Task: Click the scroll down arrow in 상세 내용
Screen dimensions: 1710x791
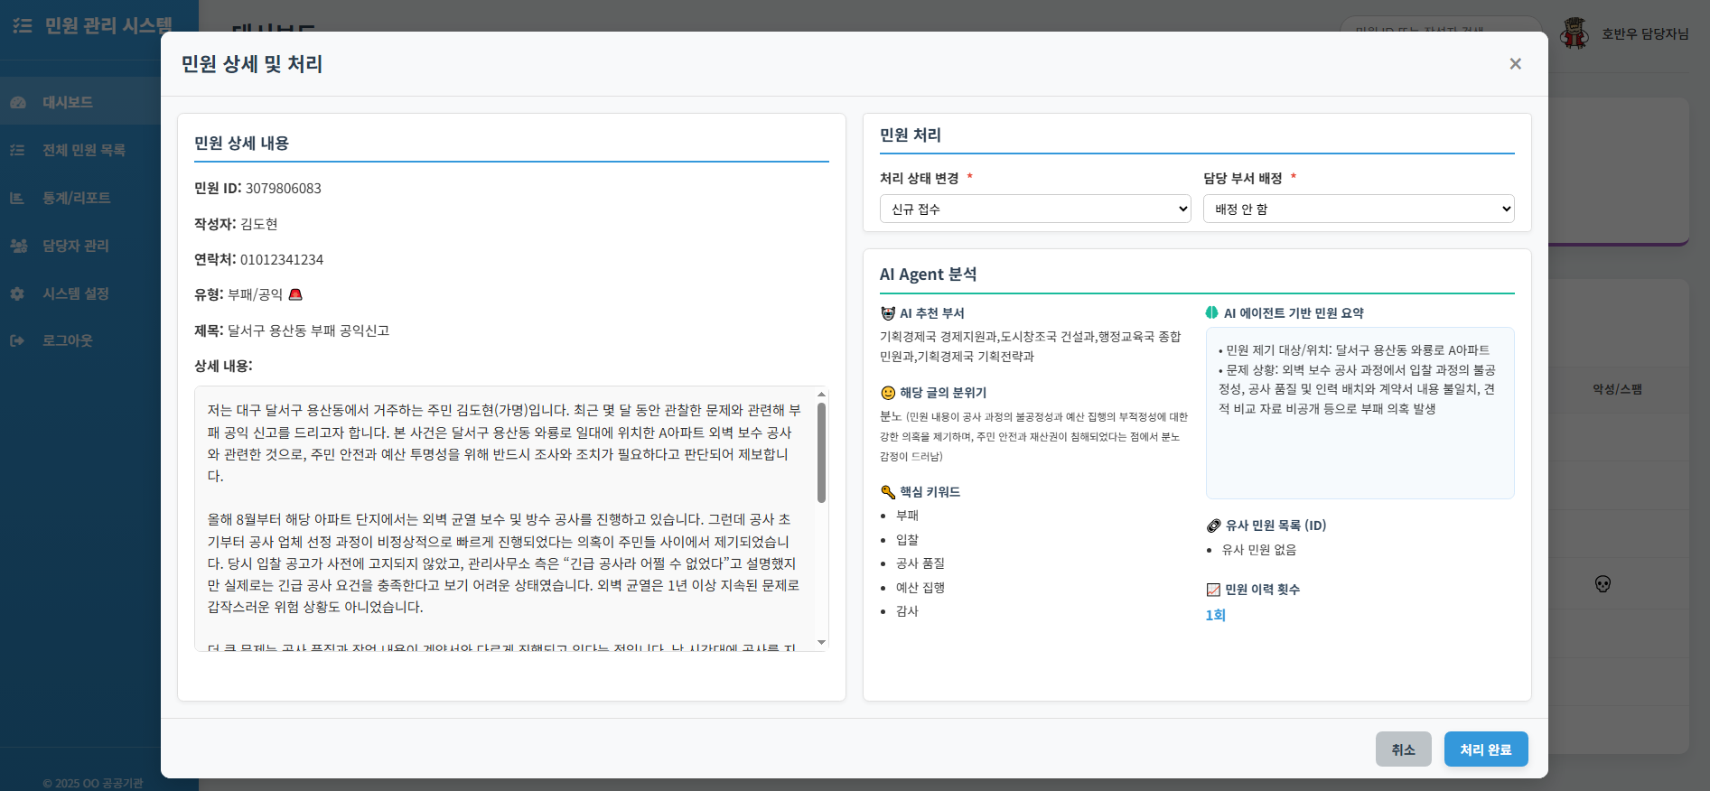Action: (821, 642)
